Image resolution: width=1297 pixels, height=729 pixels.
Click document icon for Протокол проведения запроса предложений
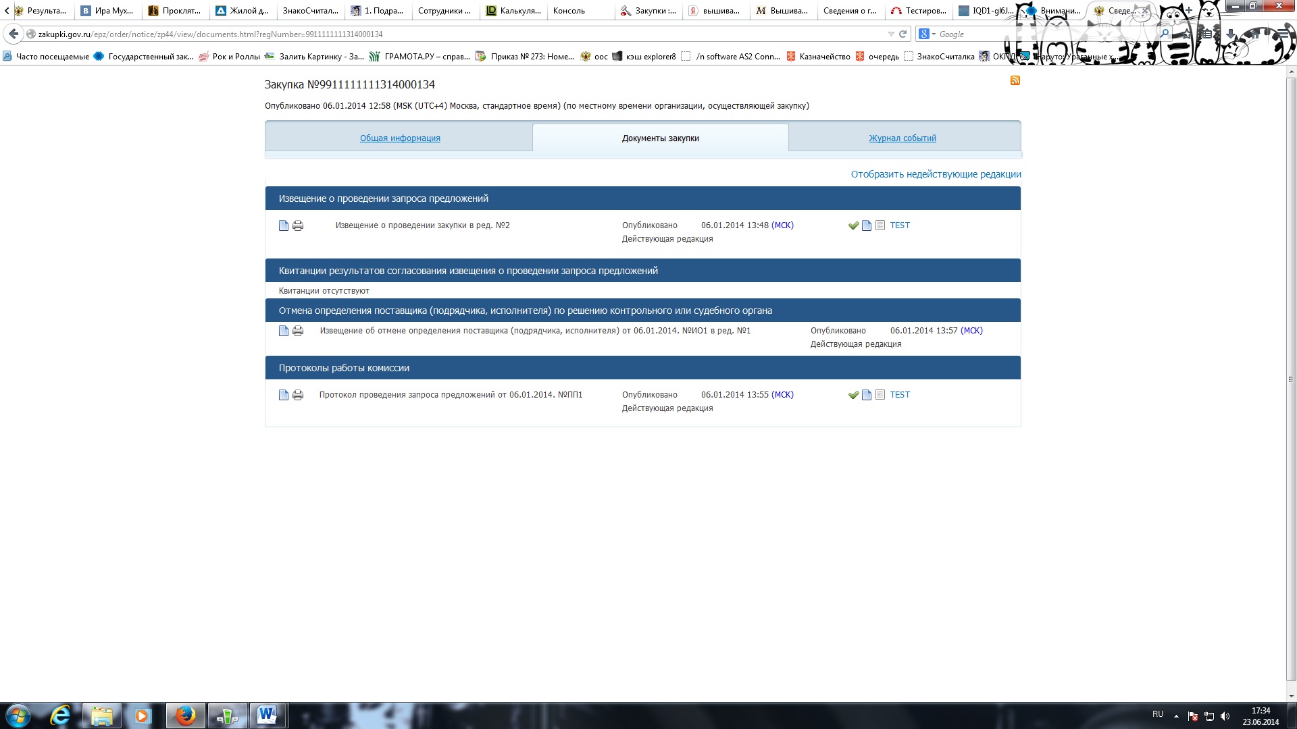pyautogui.click(x=284, y=395)
